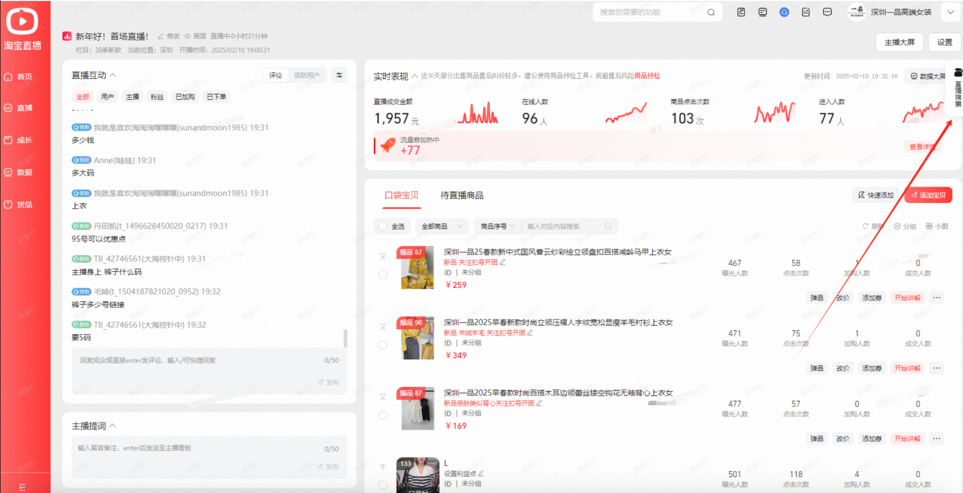Click the 快速添加 button

click(x=876, y=195)
